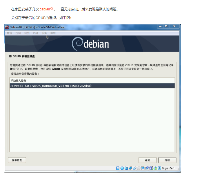This screenshot has height=176, width=198.
Task: Select the 手动输入设备 list entry
Action: pos(92,81)
